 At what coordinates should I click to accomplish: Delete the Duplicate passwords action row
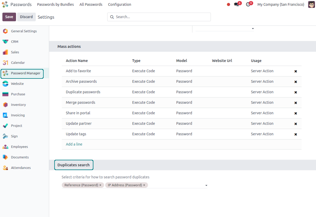tap(296, 92)
